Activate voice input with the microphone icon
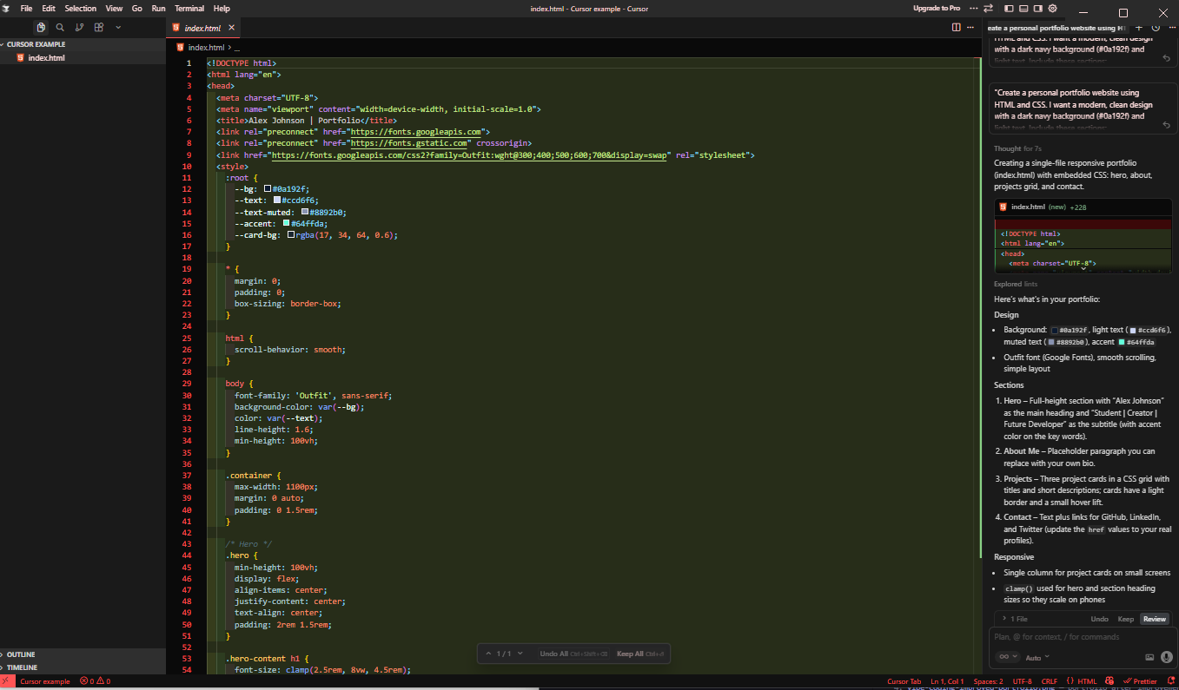1179x690 pixels. (x=1166, y=657)
